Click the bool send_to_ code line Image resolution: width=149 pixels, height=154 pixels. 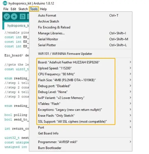(x=17, y=119)
